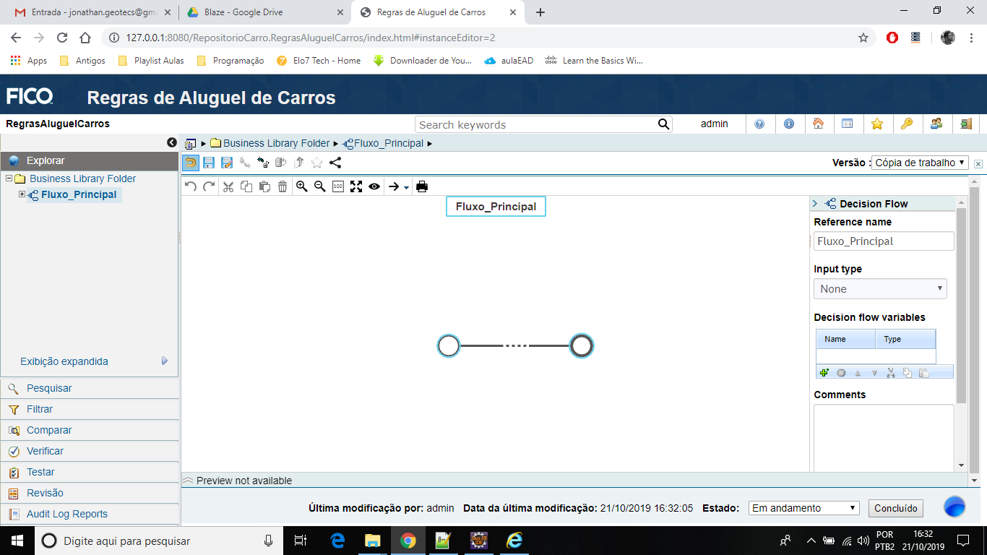
Task: Select the trash Delete icon
Action: click(283, 186)
